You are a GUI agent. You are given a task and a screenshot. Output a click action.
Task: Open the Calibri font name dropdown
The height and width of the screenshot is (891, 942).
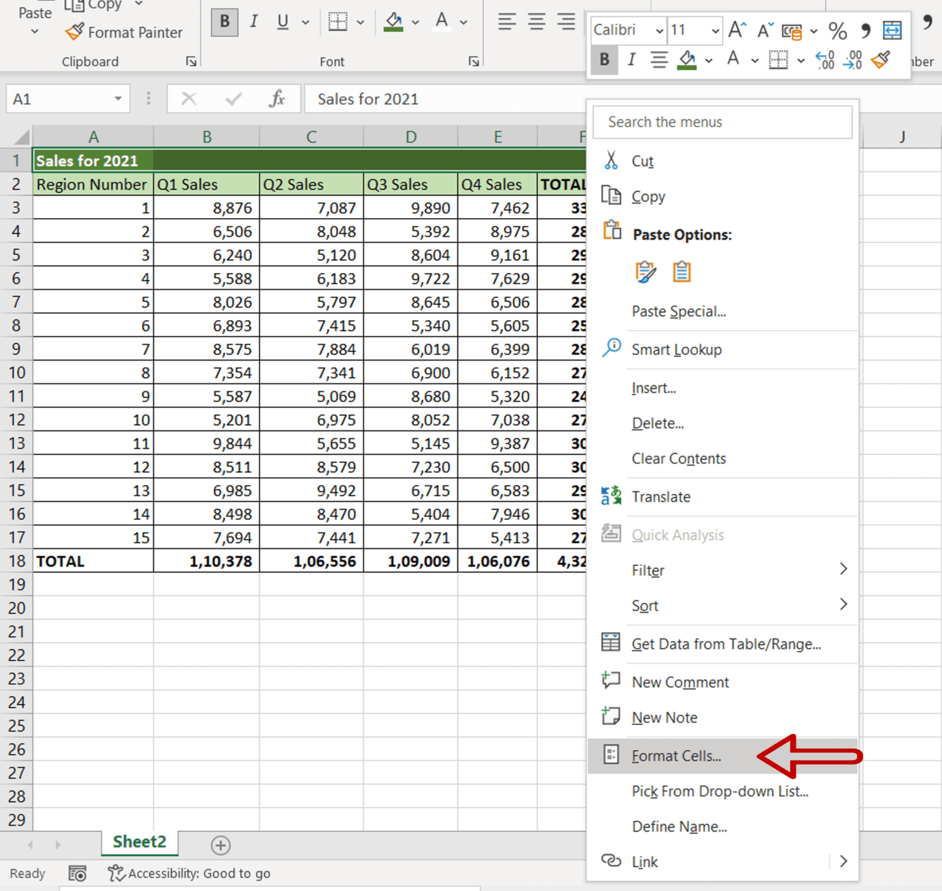(x=659, y=30)
